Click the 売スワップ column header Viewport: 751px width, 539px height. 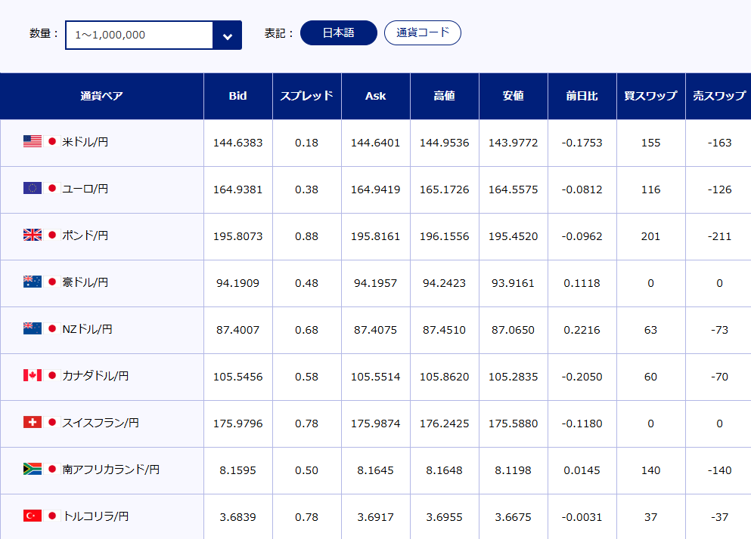[719, 96]
